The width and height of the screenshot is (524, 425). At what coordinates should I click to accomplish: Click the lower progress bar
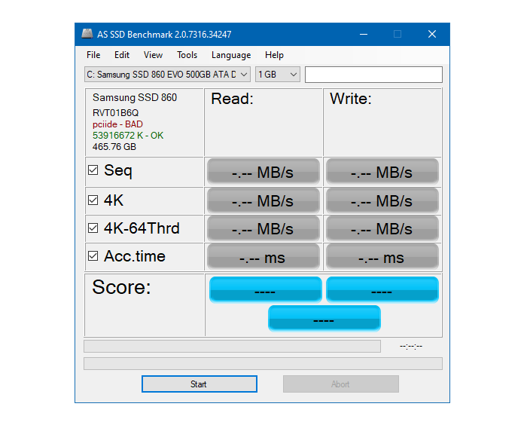point(263,363)
